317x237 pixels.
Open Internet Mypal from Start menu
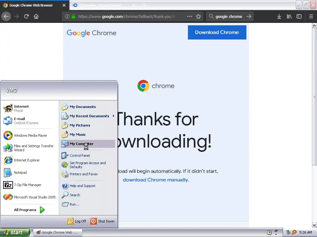point(29,108)
